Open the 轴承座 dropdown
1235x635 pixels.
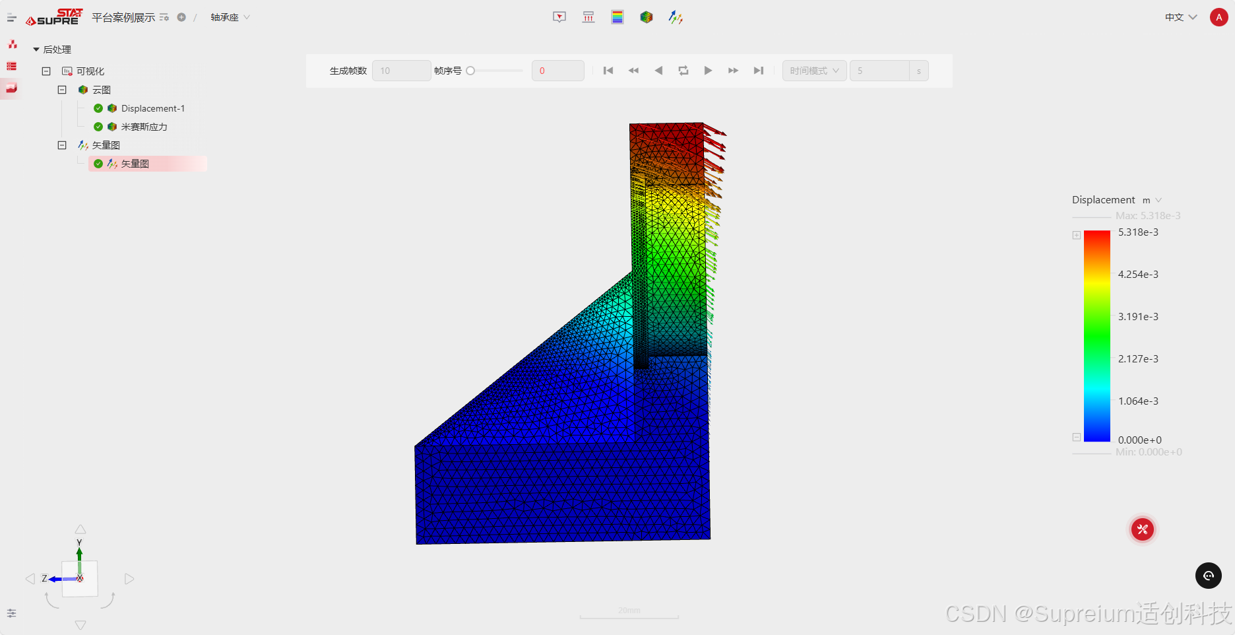coord(230,17)
